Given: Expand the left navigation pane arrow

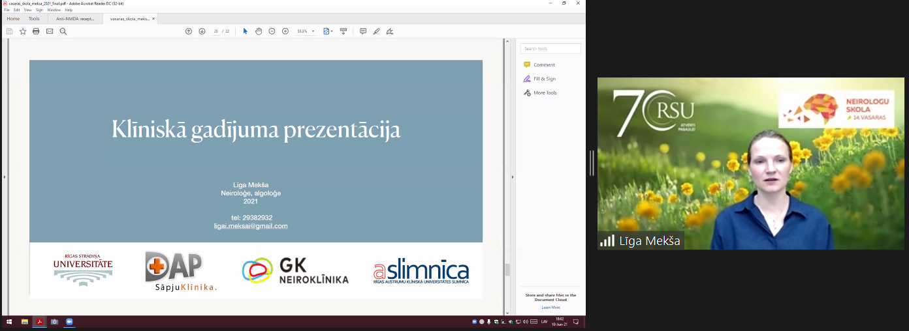Looking at the screenshot, I should [4, 177].
